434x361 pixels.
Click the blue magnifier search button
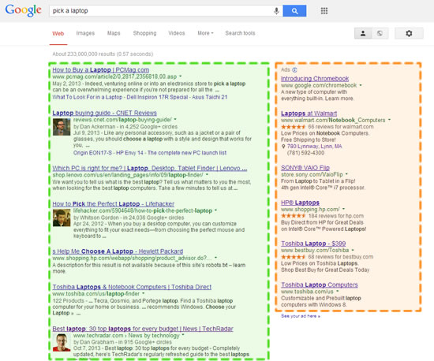click(294, 11)
